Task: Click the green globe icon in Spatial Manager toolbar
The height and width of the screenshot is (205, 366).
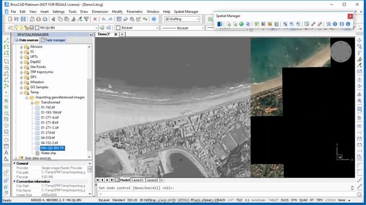Action: (x=241, y=24)
